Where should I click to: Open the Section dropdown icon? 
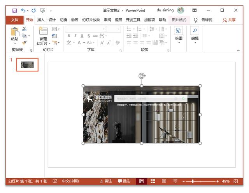click(55, 43)
